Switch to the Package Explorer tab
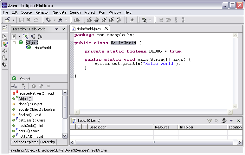245x155 pixels. (x=24, y=142)
